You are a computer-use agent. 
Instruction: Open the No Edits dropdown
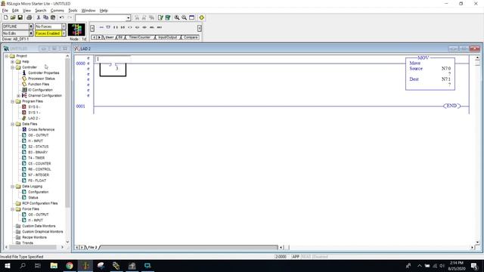pyautogui.click(x=31, y=33)
